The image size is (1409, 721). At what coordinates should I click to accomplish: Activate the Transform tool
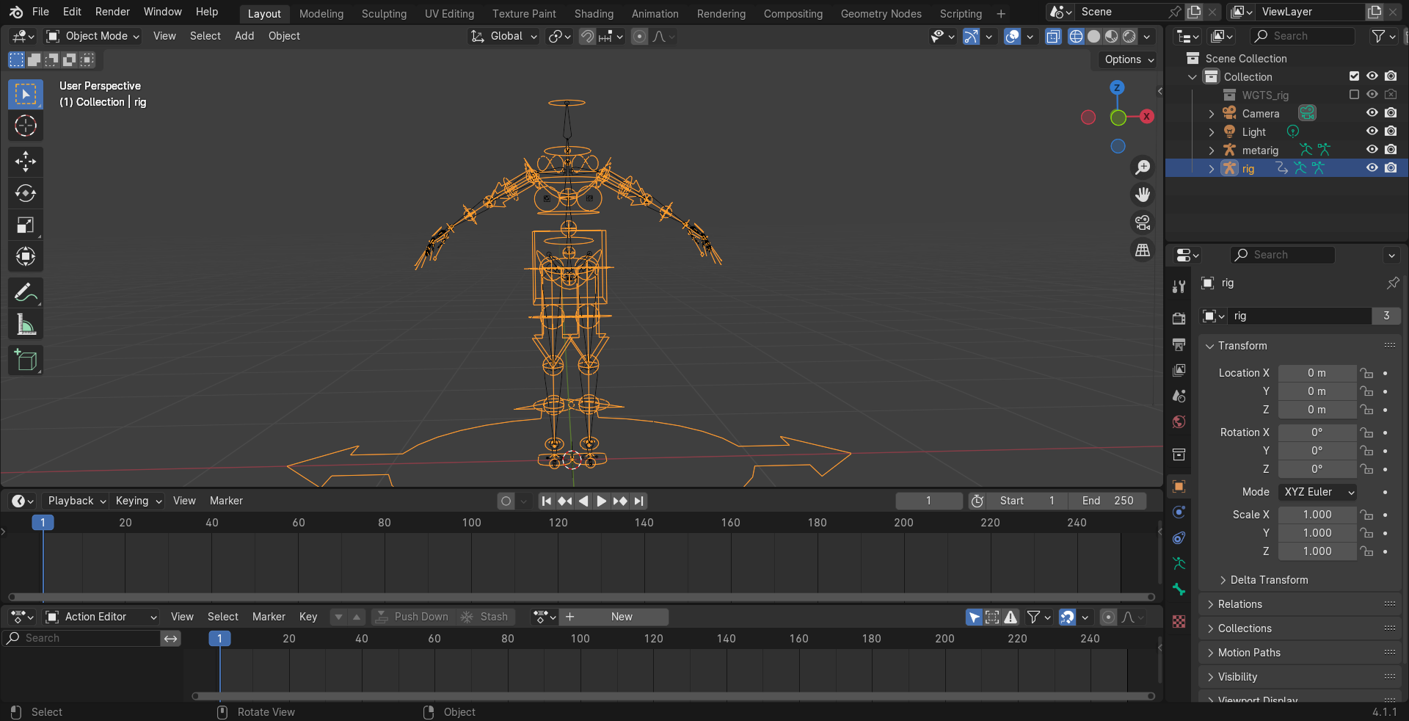26,256
